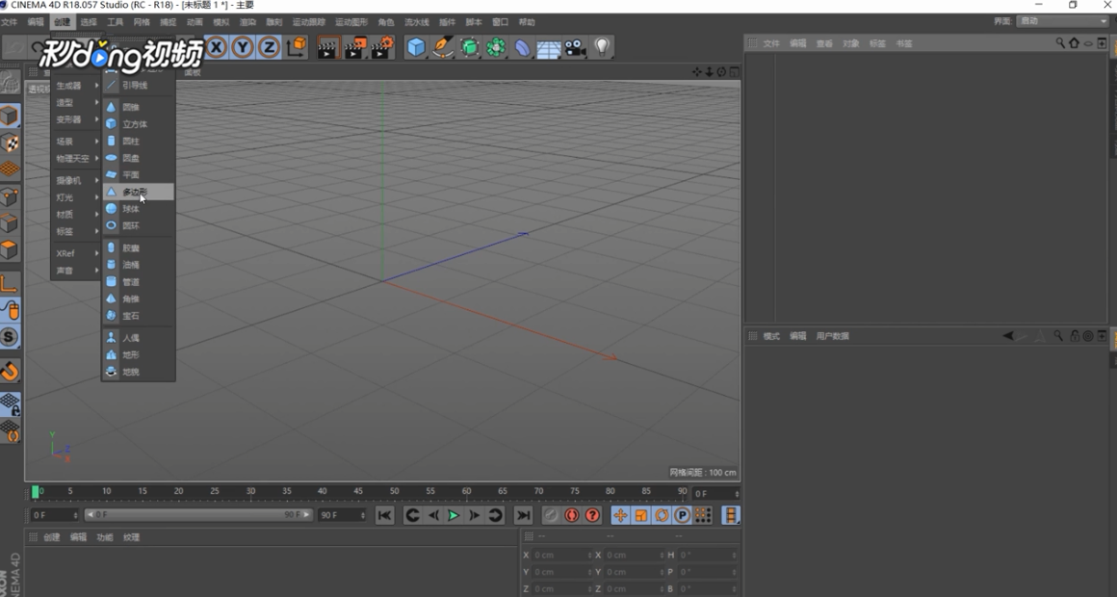1117x597 pixels.
Task: Play the animation forwards
Action: coord(454,515)
